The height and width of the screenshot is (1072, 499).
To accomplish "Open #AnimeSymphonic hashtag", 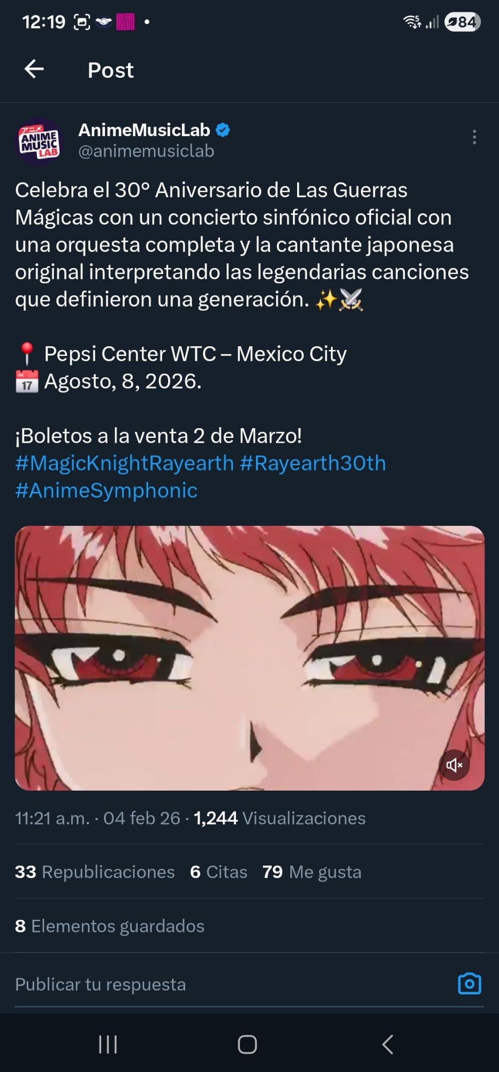I will pyautogui.click(x=107, y=490).
